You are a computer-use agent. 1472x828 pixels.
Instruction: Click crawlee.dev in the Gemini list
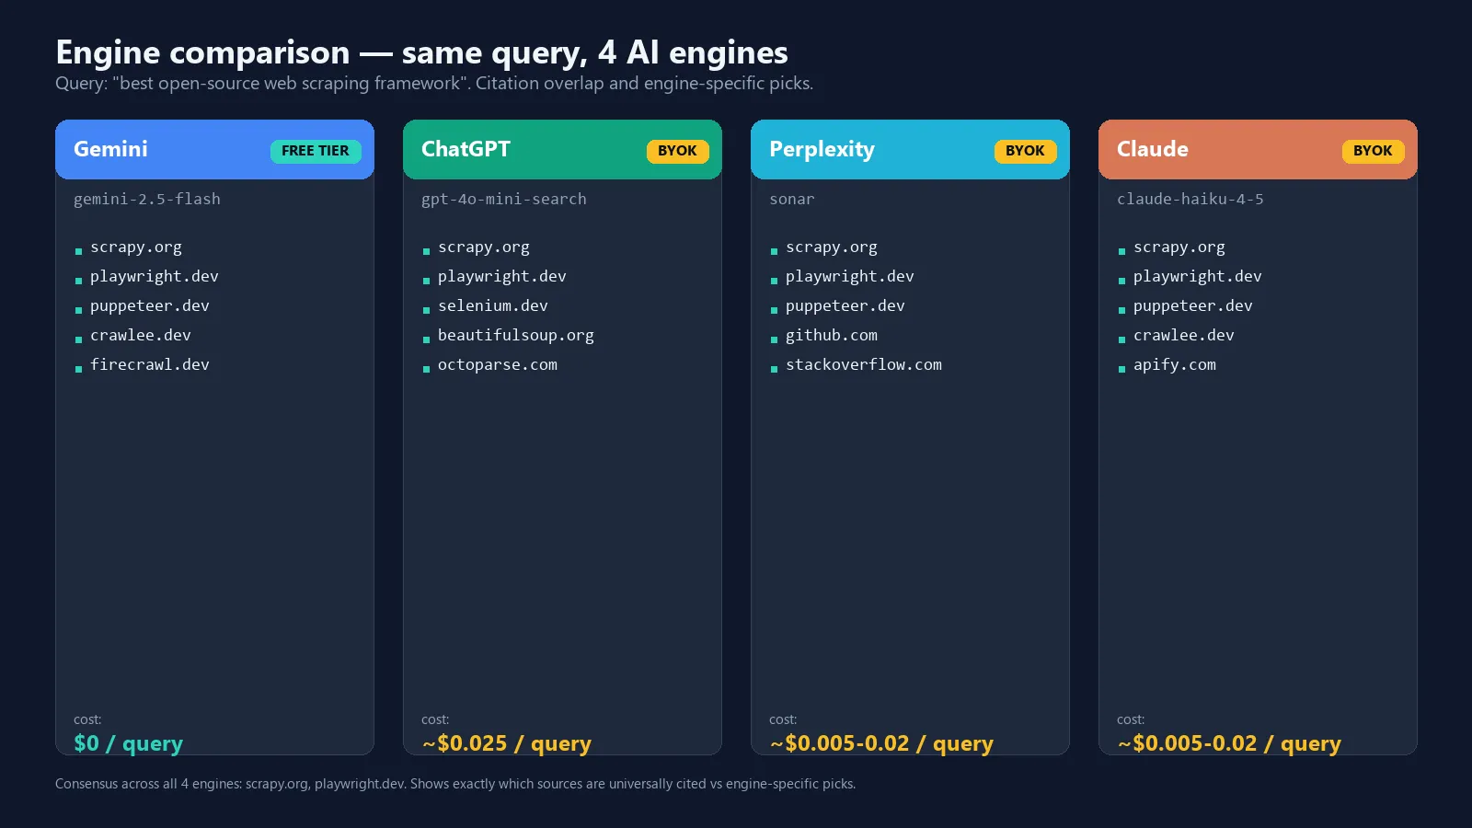tap(141, 335)
